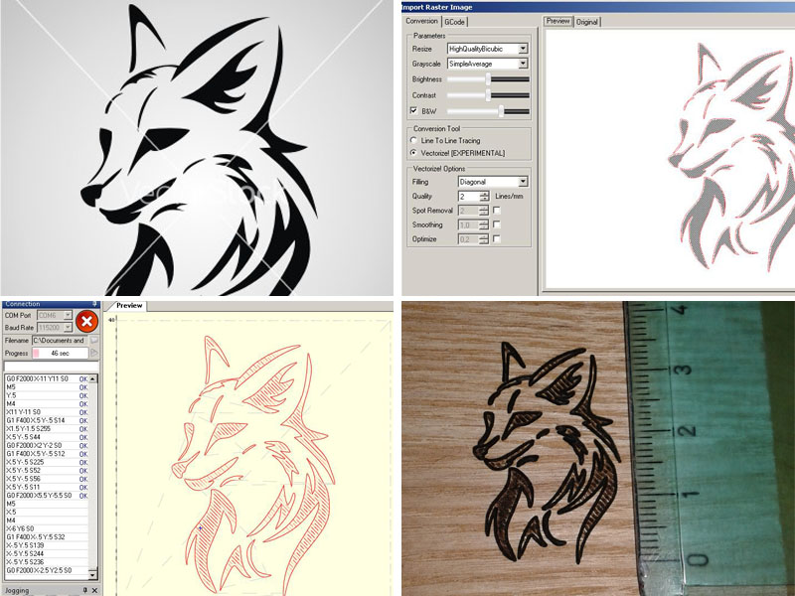Uncheck the B&W checkbox

click(411, 111)
